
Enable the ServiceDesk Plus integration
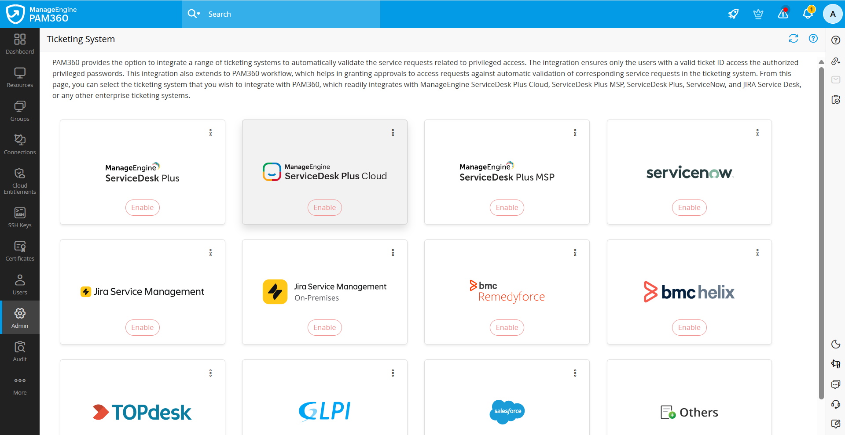[x=143, y=207]
